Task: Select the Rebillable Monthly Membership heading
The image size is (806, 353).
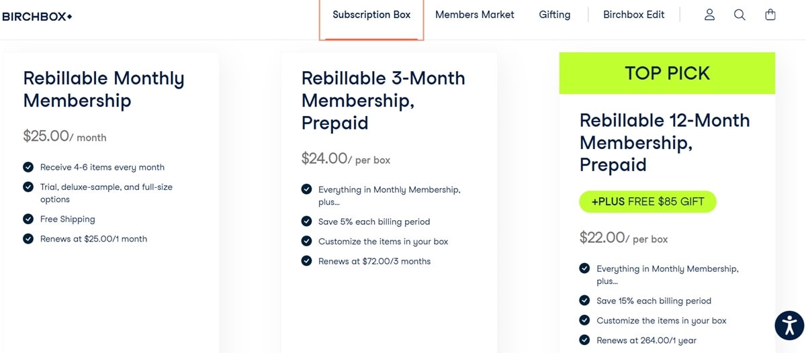Action: (x=104, y=89)
